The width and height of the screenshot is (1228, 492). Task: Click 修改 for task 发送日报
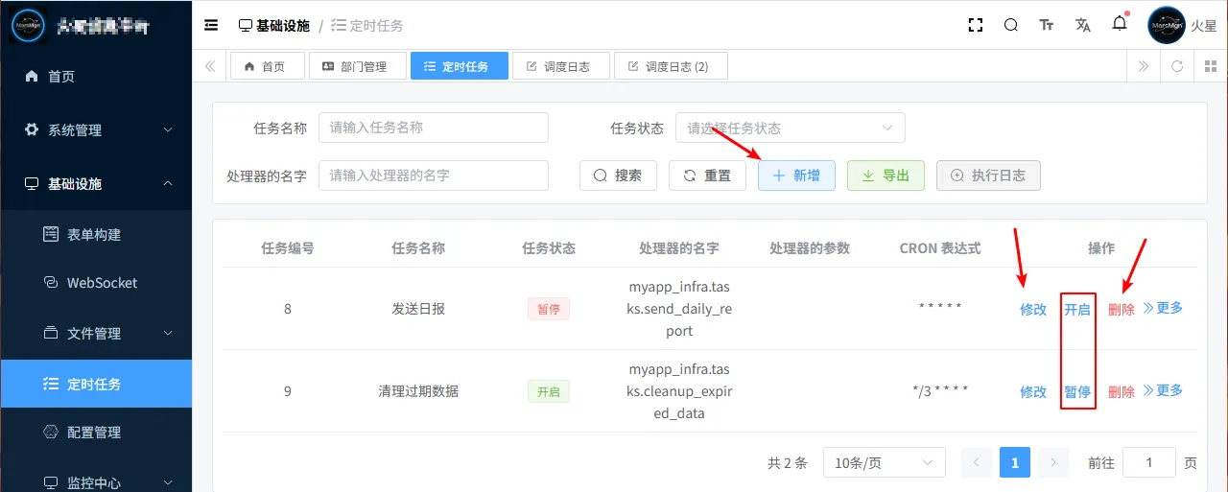tap(1033, 310)
